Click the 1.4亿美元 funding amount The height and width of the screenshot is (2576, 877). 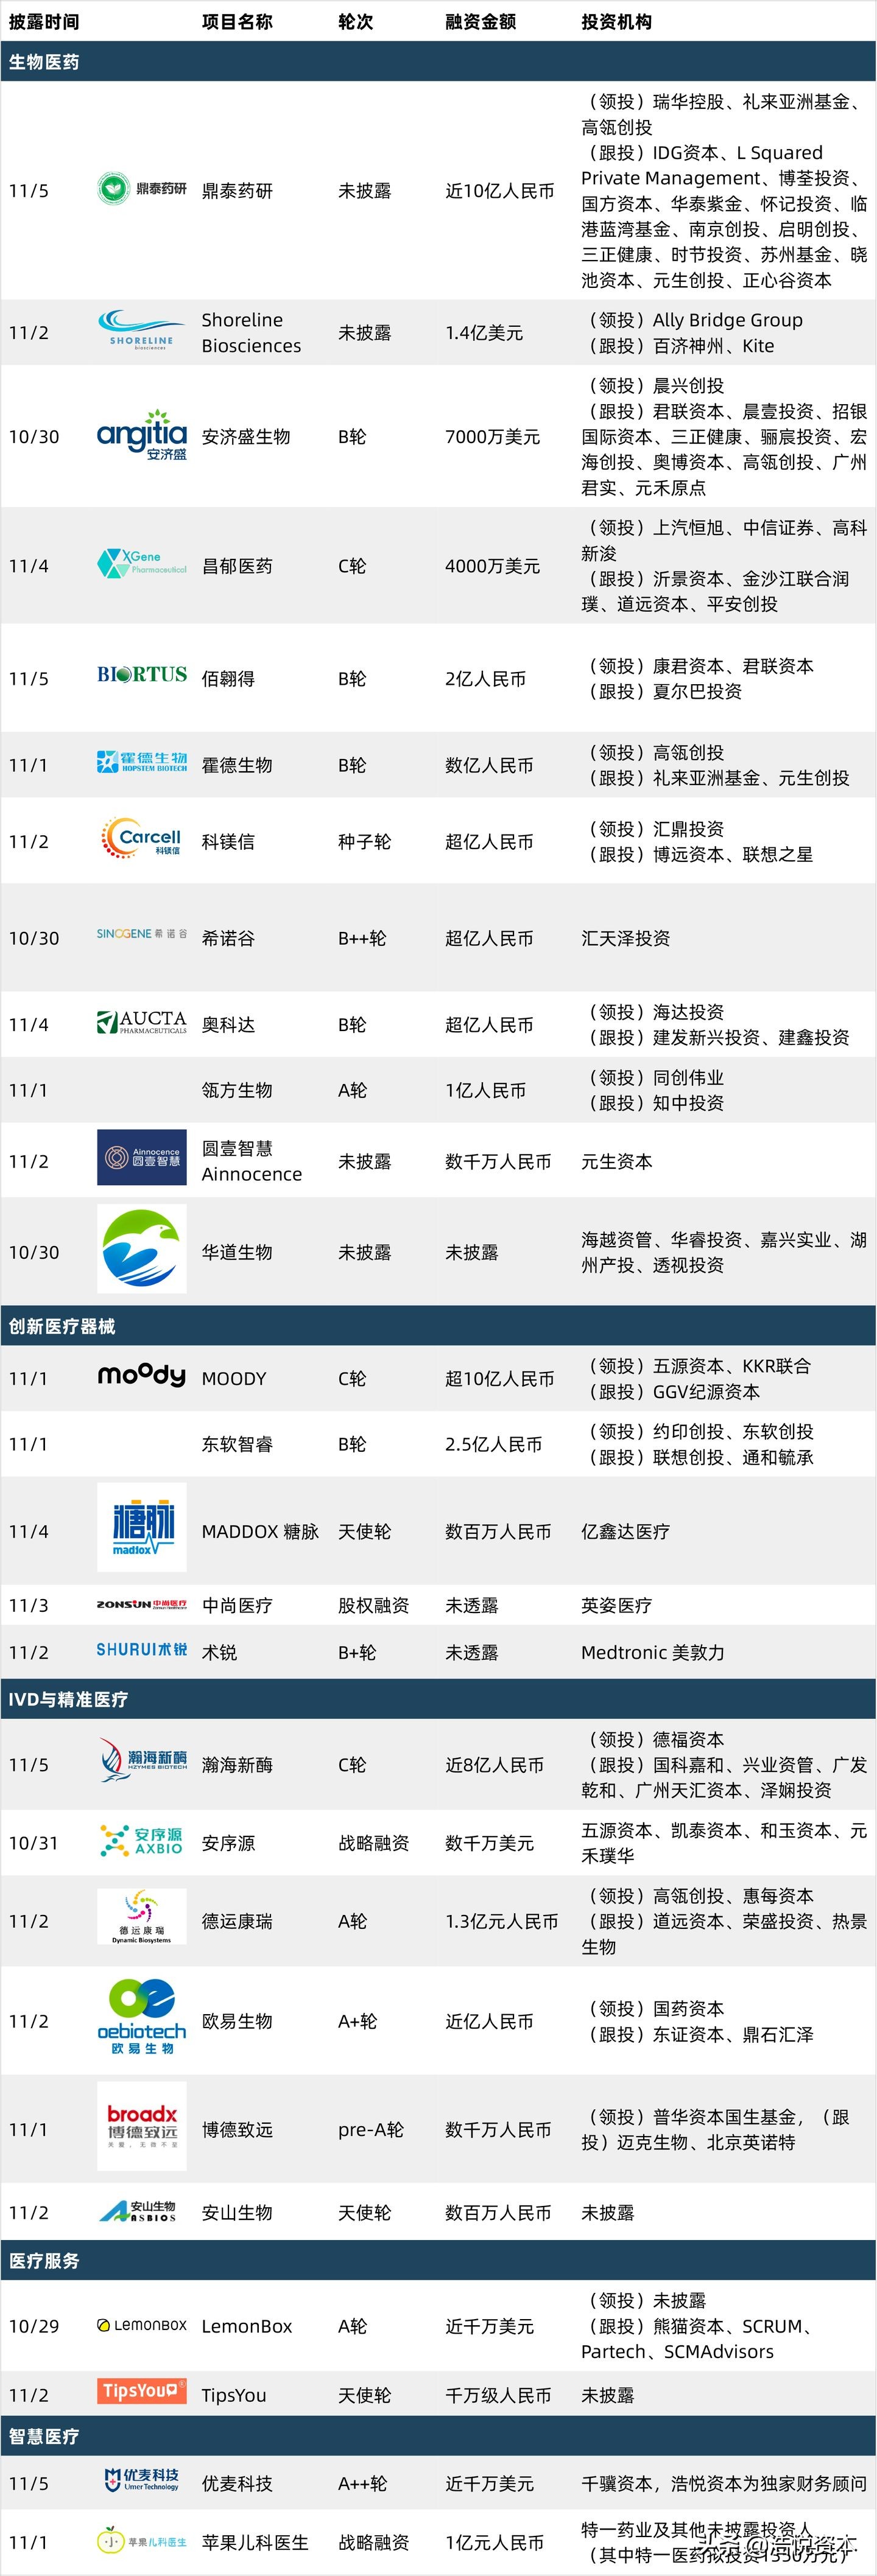tap(484, 332)
